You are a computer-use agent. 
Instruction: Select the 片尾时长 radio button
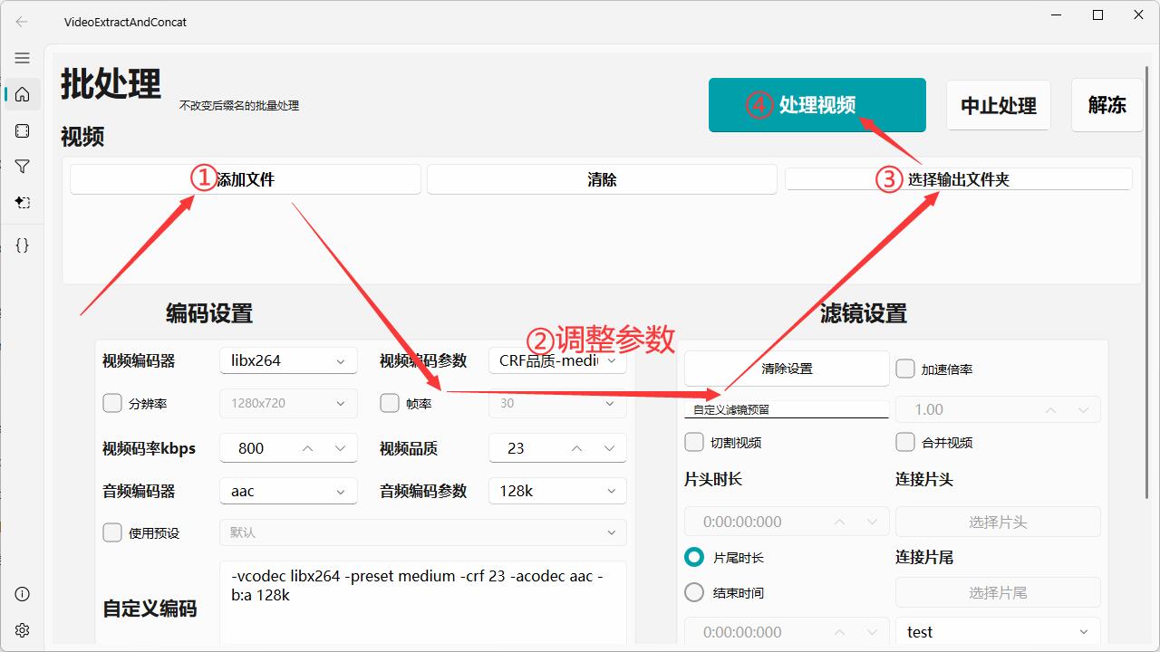(x=694, y=557)
